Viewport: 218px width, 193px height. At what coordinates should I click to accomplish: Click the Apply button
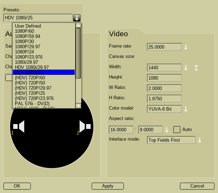pyautogui.click(x=108, y=186)
